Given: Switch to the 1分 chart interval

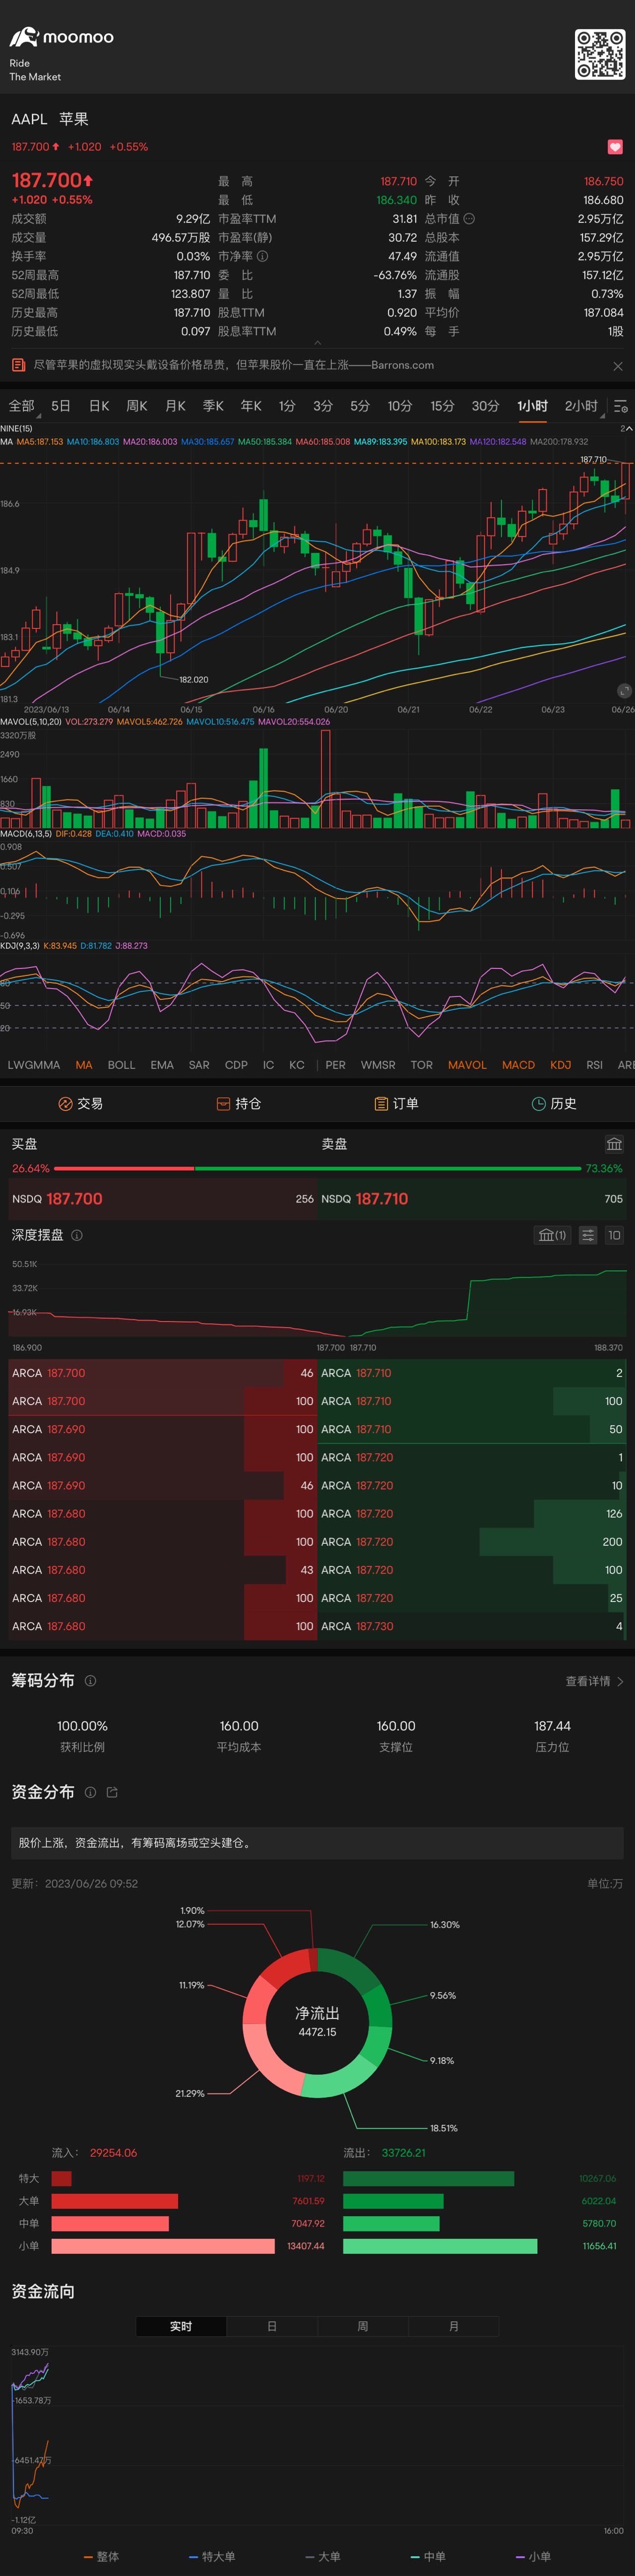Looking at the screenshot, I should tap(287, 406).
